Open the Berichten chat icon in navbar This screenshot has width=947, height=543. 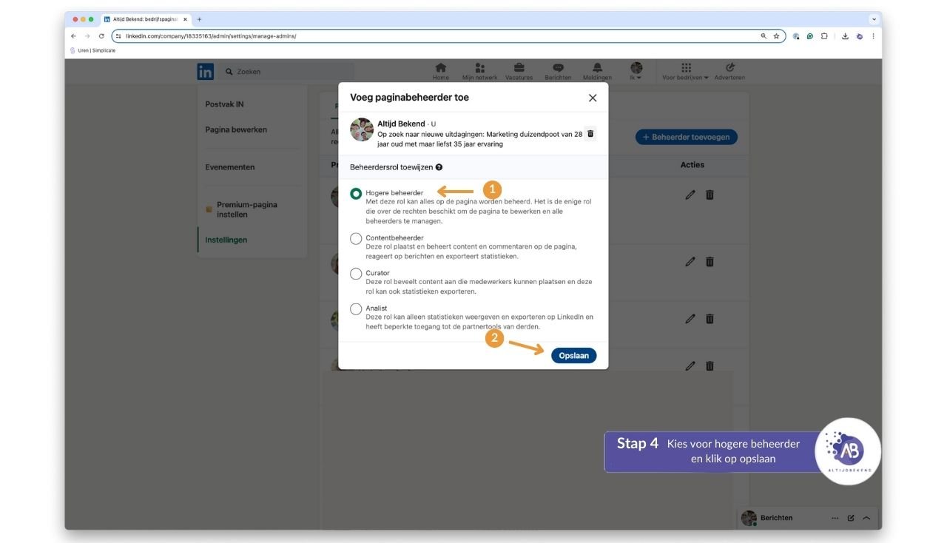pos(558,68)
